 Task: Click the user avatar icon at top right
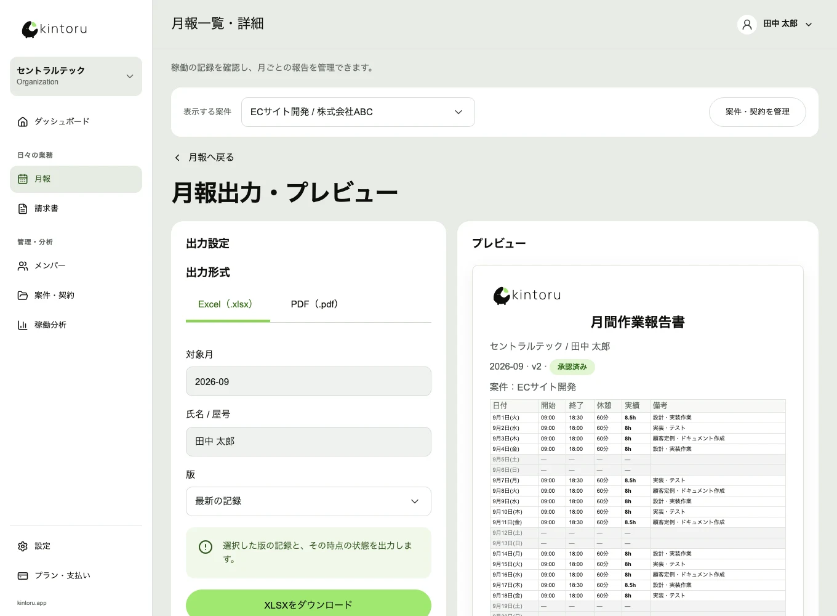click(747, 24)
